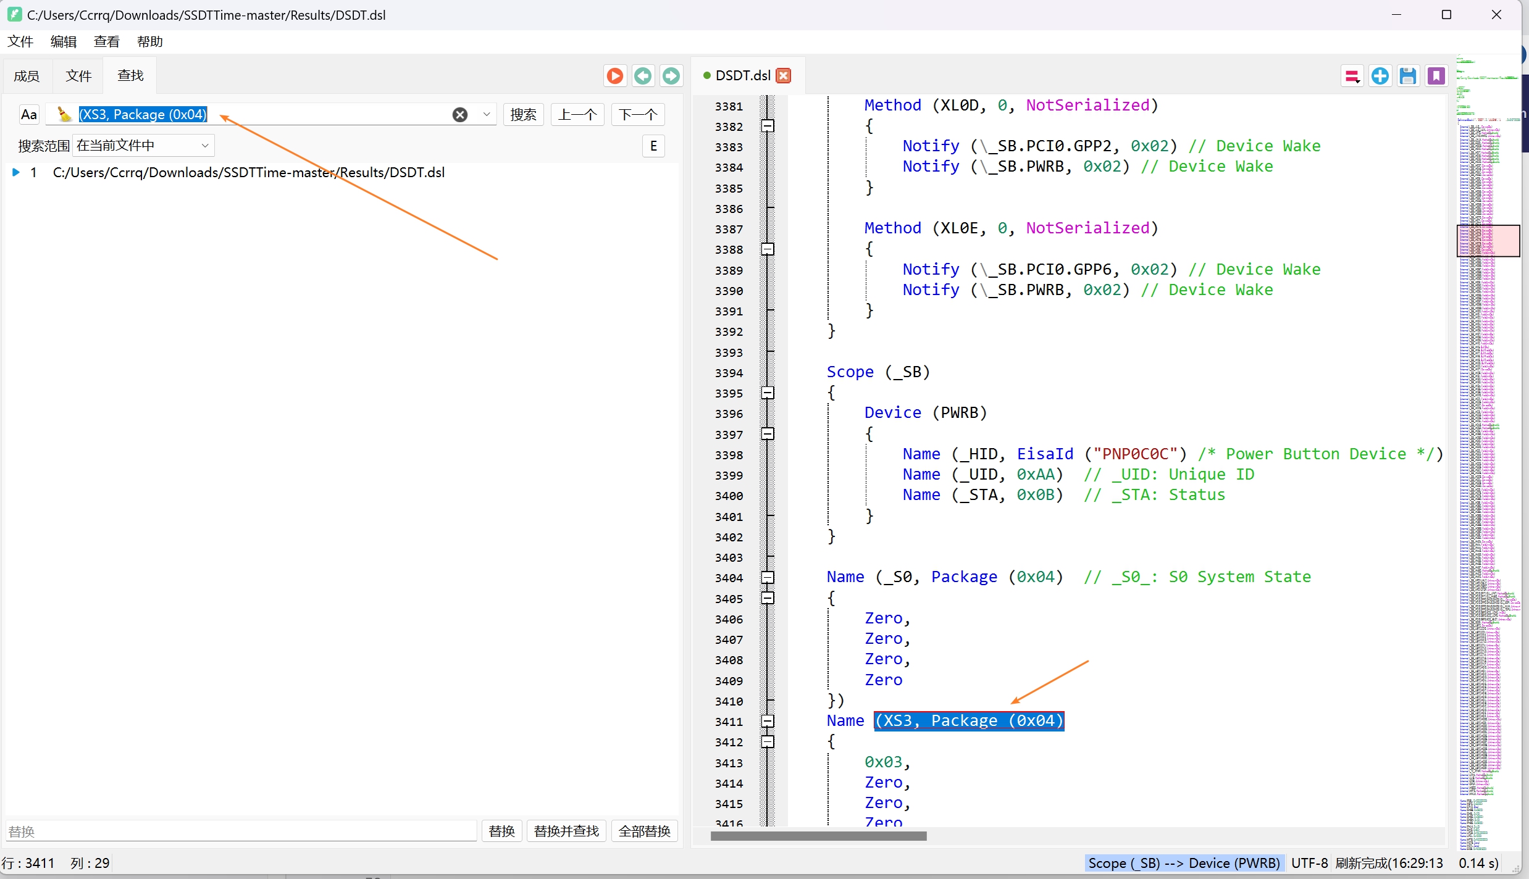Click the red lines dropdown icon
The height and width of the screenshot is (879, 1529).
(x=1352, y=77)
